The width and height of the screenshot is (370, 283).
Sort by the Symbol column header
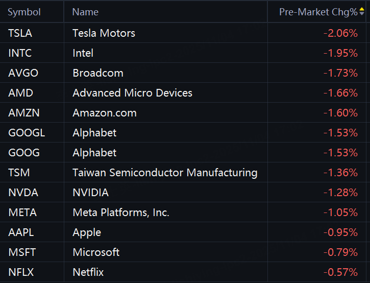click(x=24, y=12)
